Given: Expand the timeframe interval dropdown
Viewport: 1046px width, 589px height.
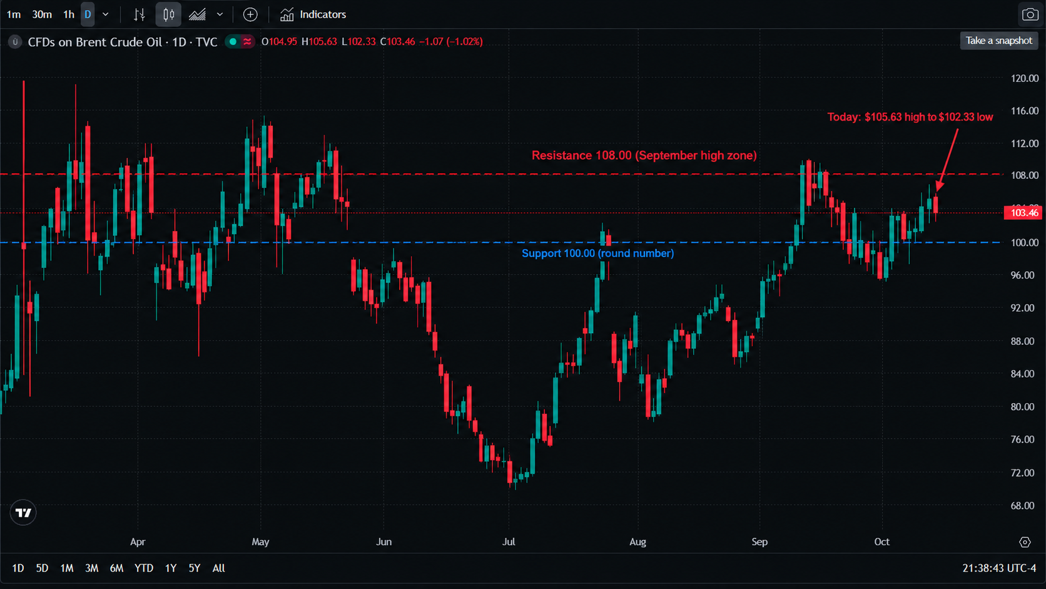Looking at the screenshot, I should pyautogui.click(x=105, y=14).
